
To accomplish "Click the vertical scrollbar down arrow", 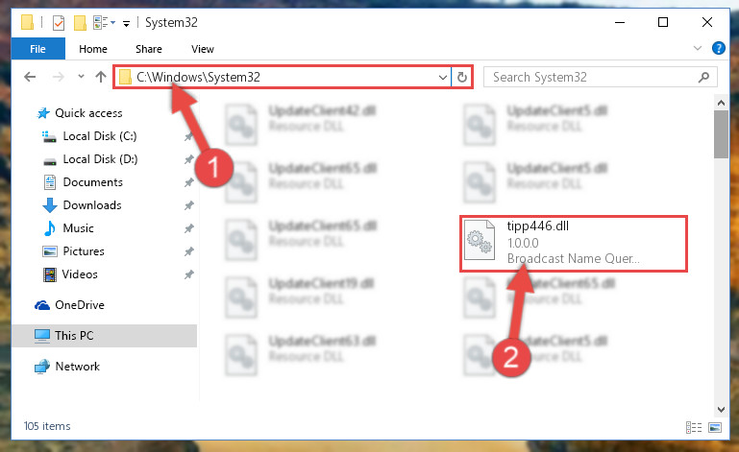I will tap(721, 410).
